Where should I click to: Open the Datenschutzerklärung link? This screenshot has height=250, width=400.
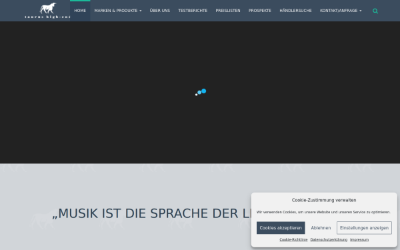click(329, 239)
